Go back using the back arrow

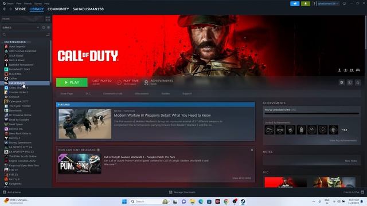click(5, 9)
